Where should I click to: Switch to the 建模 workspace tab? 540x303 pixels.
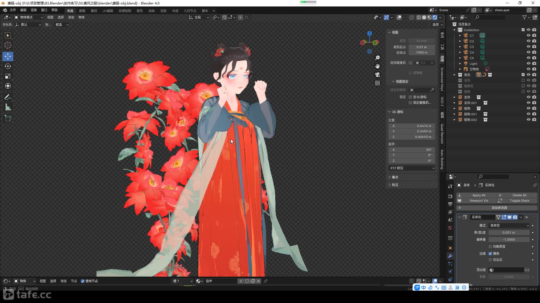click(82, 11)
